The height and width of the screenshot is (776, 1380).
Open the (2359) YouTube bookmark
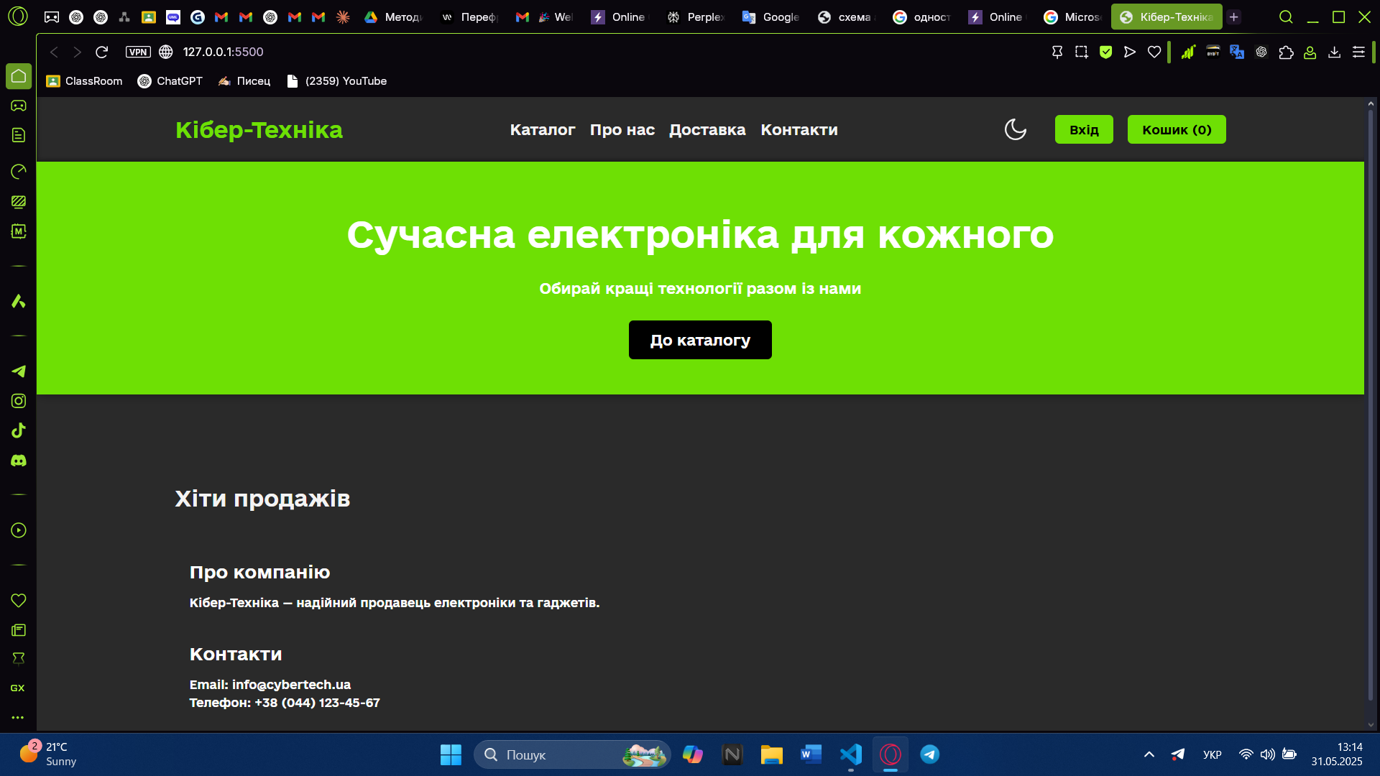click(x=336, y=81)
